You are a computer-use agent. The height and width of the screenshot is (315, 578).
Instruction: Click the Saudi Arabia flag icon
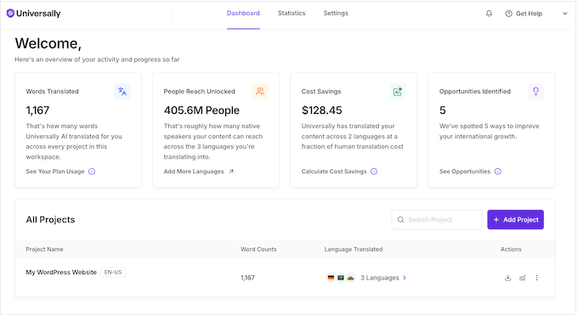(x=341, y=278)
